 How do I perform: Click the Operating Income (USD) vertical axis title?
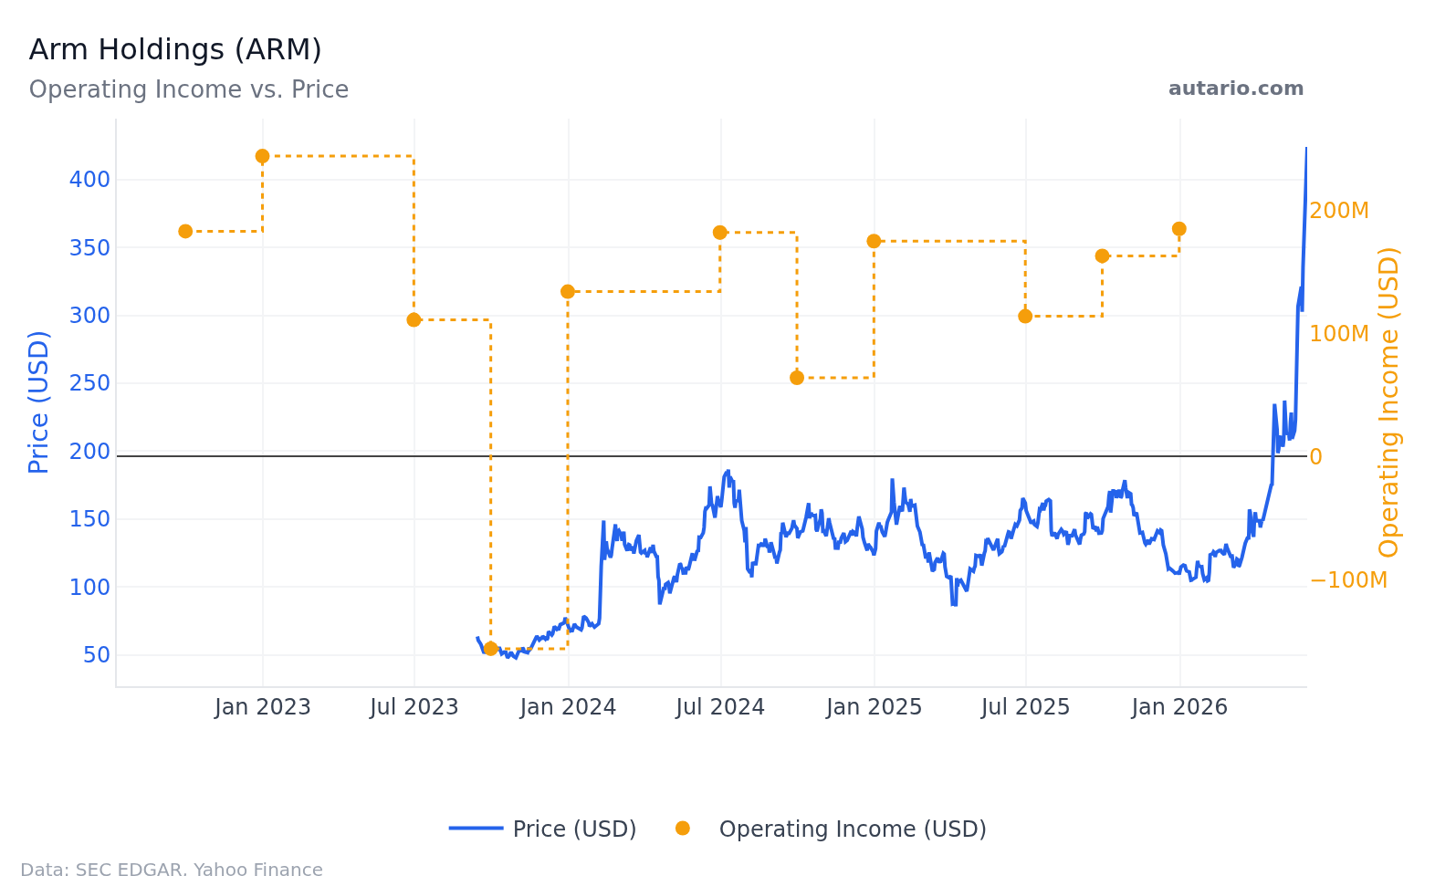[x=1388, y=402]
